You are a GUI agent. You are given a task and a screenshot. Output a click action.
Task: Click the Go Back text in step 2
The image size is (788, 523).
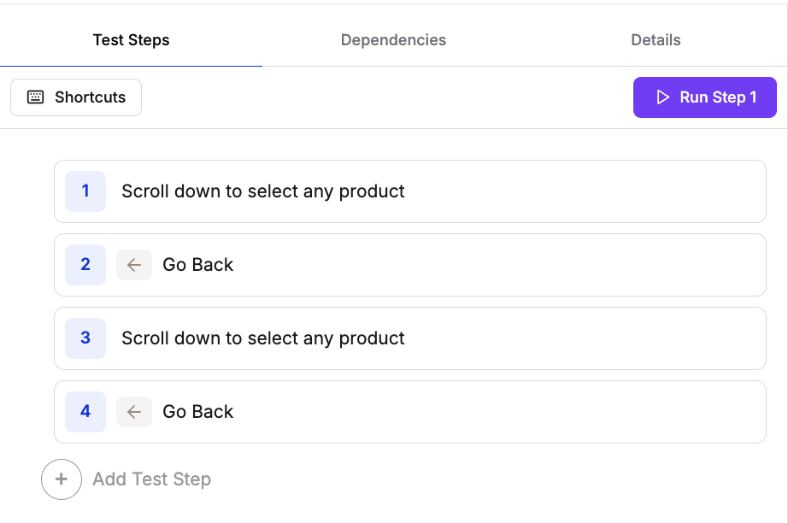pyautogui.click(x=198, y=265)
